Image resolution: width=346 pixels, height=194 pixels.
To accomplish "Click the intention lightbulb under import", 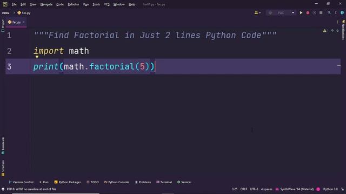I will (37, 57).
